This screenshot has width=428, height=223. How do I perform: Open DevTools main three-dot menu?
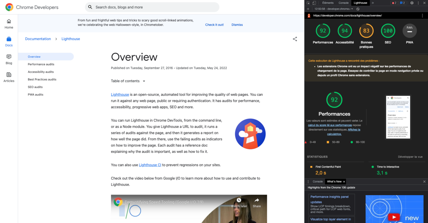(418, 3)
